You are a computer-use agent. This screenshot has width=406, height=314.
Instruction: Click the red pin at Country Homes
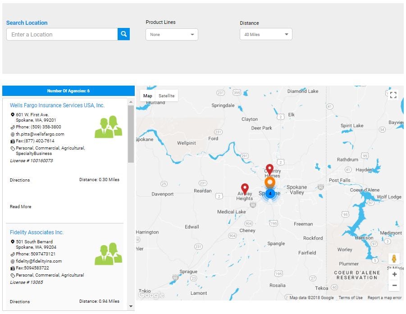pos(269,169)
